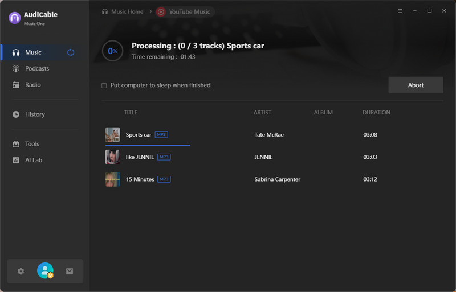Select the like JENNIE track title
456x292 pixels.
point(140,157)
